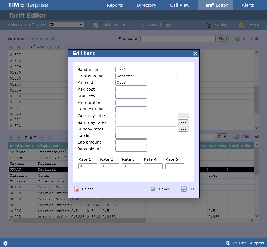Switch to the International tab
The width and height of the screenshot is (267, 247).
coord(41,39)
